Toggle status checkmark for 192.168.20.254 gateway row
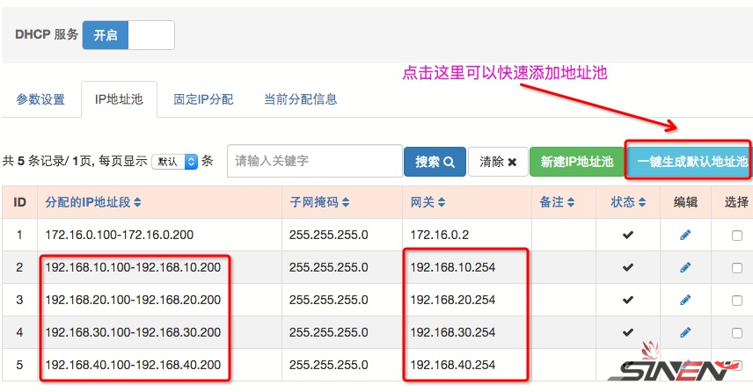 pos(628,300)
